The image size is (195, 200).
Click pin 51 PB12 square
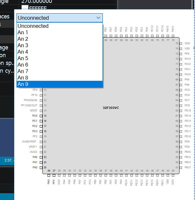click(x=181, y=168)
